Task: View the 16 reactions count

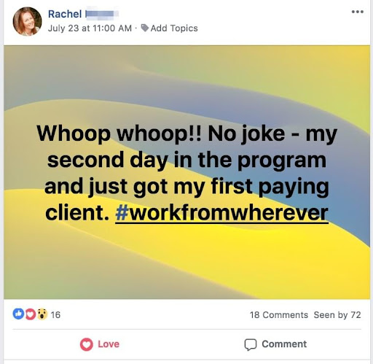Action: tap(55, 314)
